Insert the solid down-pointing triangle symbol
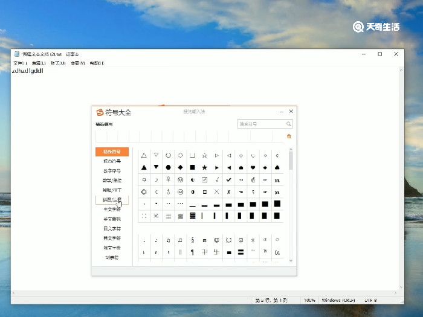 [156, 168]
